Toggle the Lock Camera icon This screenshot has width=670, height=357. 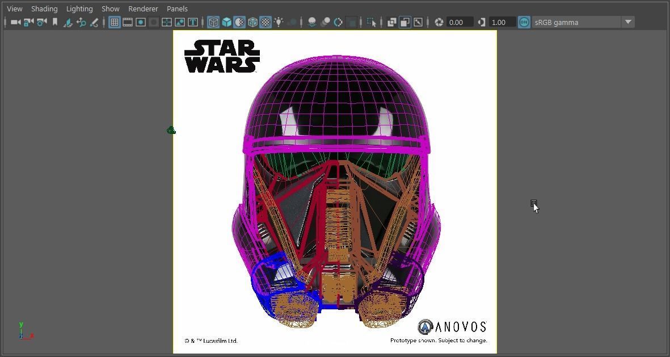tap(28, 22)
